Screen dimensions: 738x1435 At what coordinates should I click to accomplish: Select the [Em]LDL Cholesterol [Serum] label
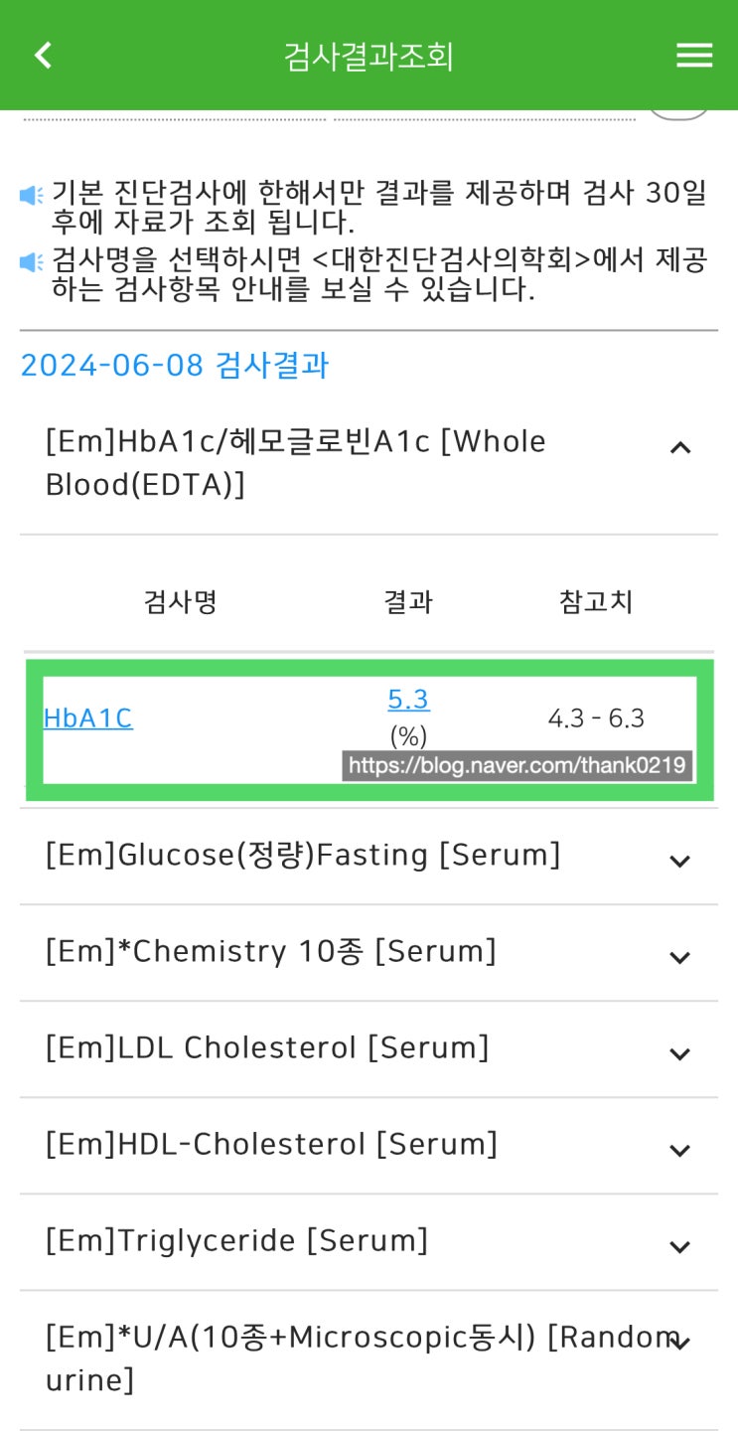click(x=267, y=1047)
